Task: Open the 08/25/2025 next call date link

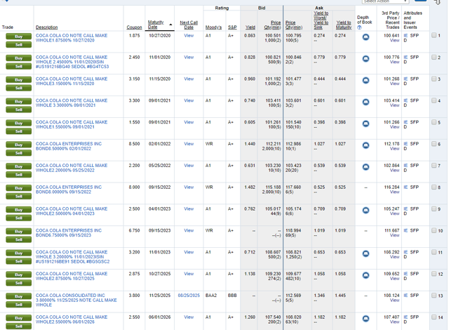Action: (189, 296)
